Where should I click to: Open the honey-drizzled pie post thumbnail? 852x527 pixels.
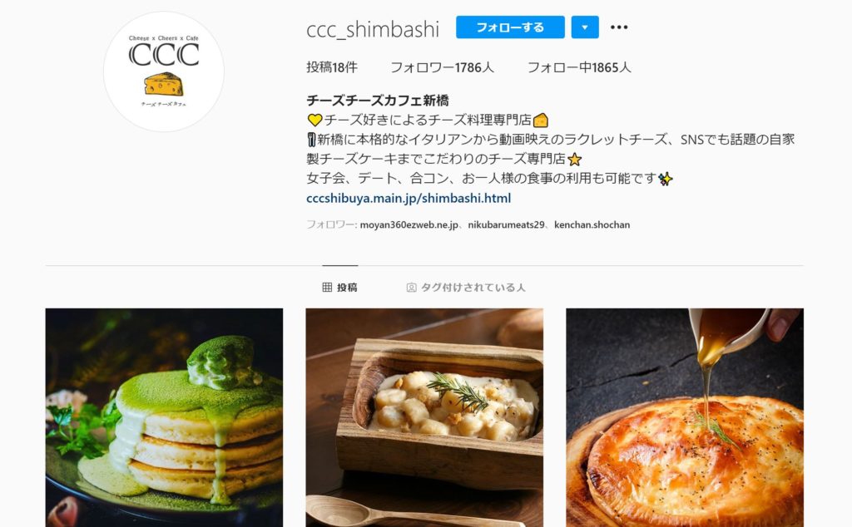coord(685,417)
